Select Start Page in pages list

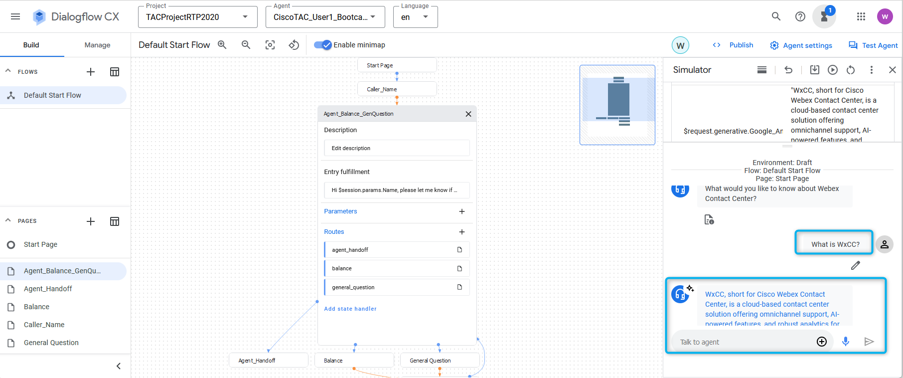pos(63,244)
